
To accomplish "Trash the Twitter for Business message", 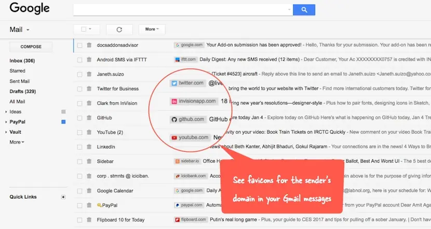I will 89,89.
